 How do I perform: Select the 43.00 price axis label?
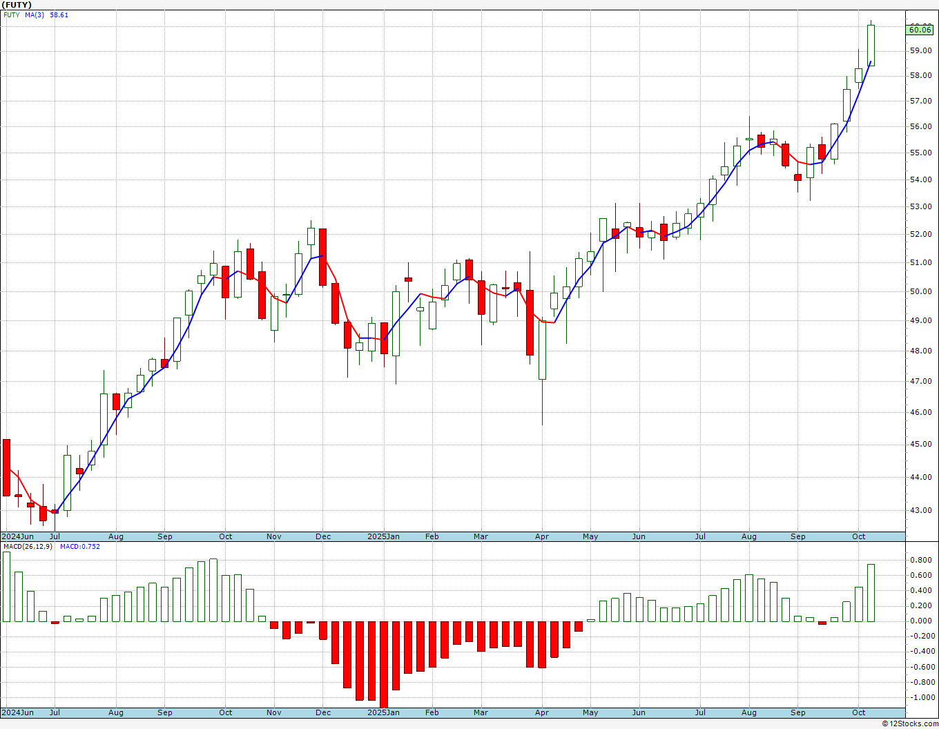click(x=920, y=511)
